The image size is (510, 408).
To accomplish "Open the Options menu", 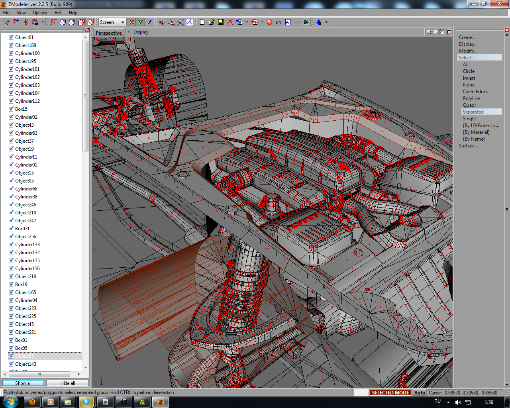I will [x=40, y=13].
